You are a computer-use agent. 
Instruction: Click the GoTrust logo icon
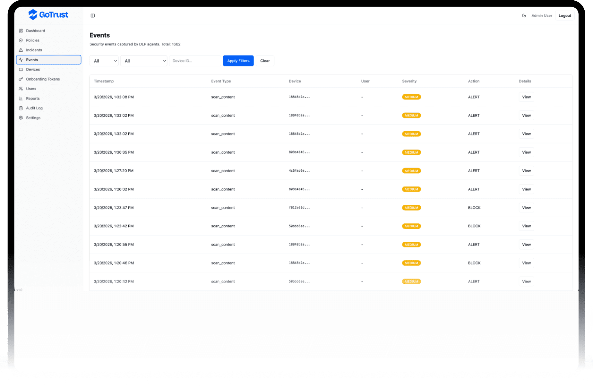(x=33, y=14)
